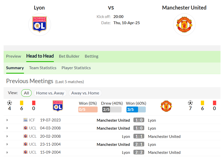The image size is (221, 168).
Task: Click Manchester United's yellow card icon
Action: (202, 103)
